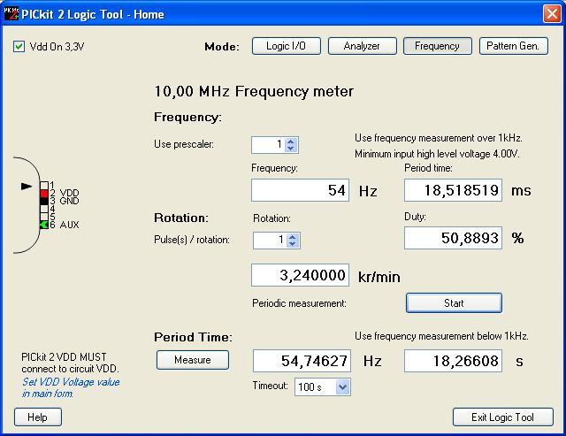
Task: Switch to Logic I/O mode
Action: [287, 46]
